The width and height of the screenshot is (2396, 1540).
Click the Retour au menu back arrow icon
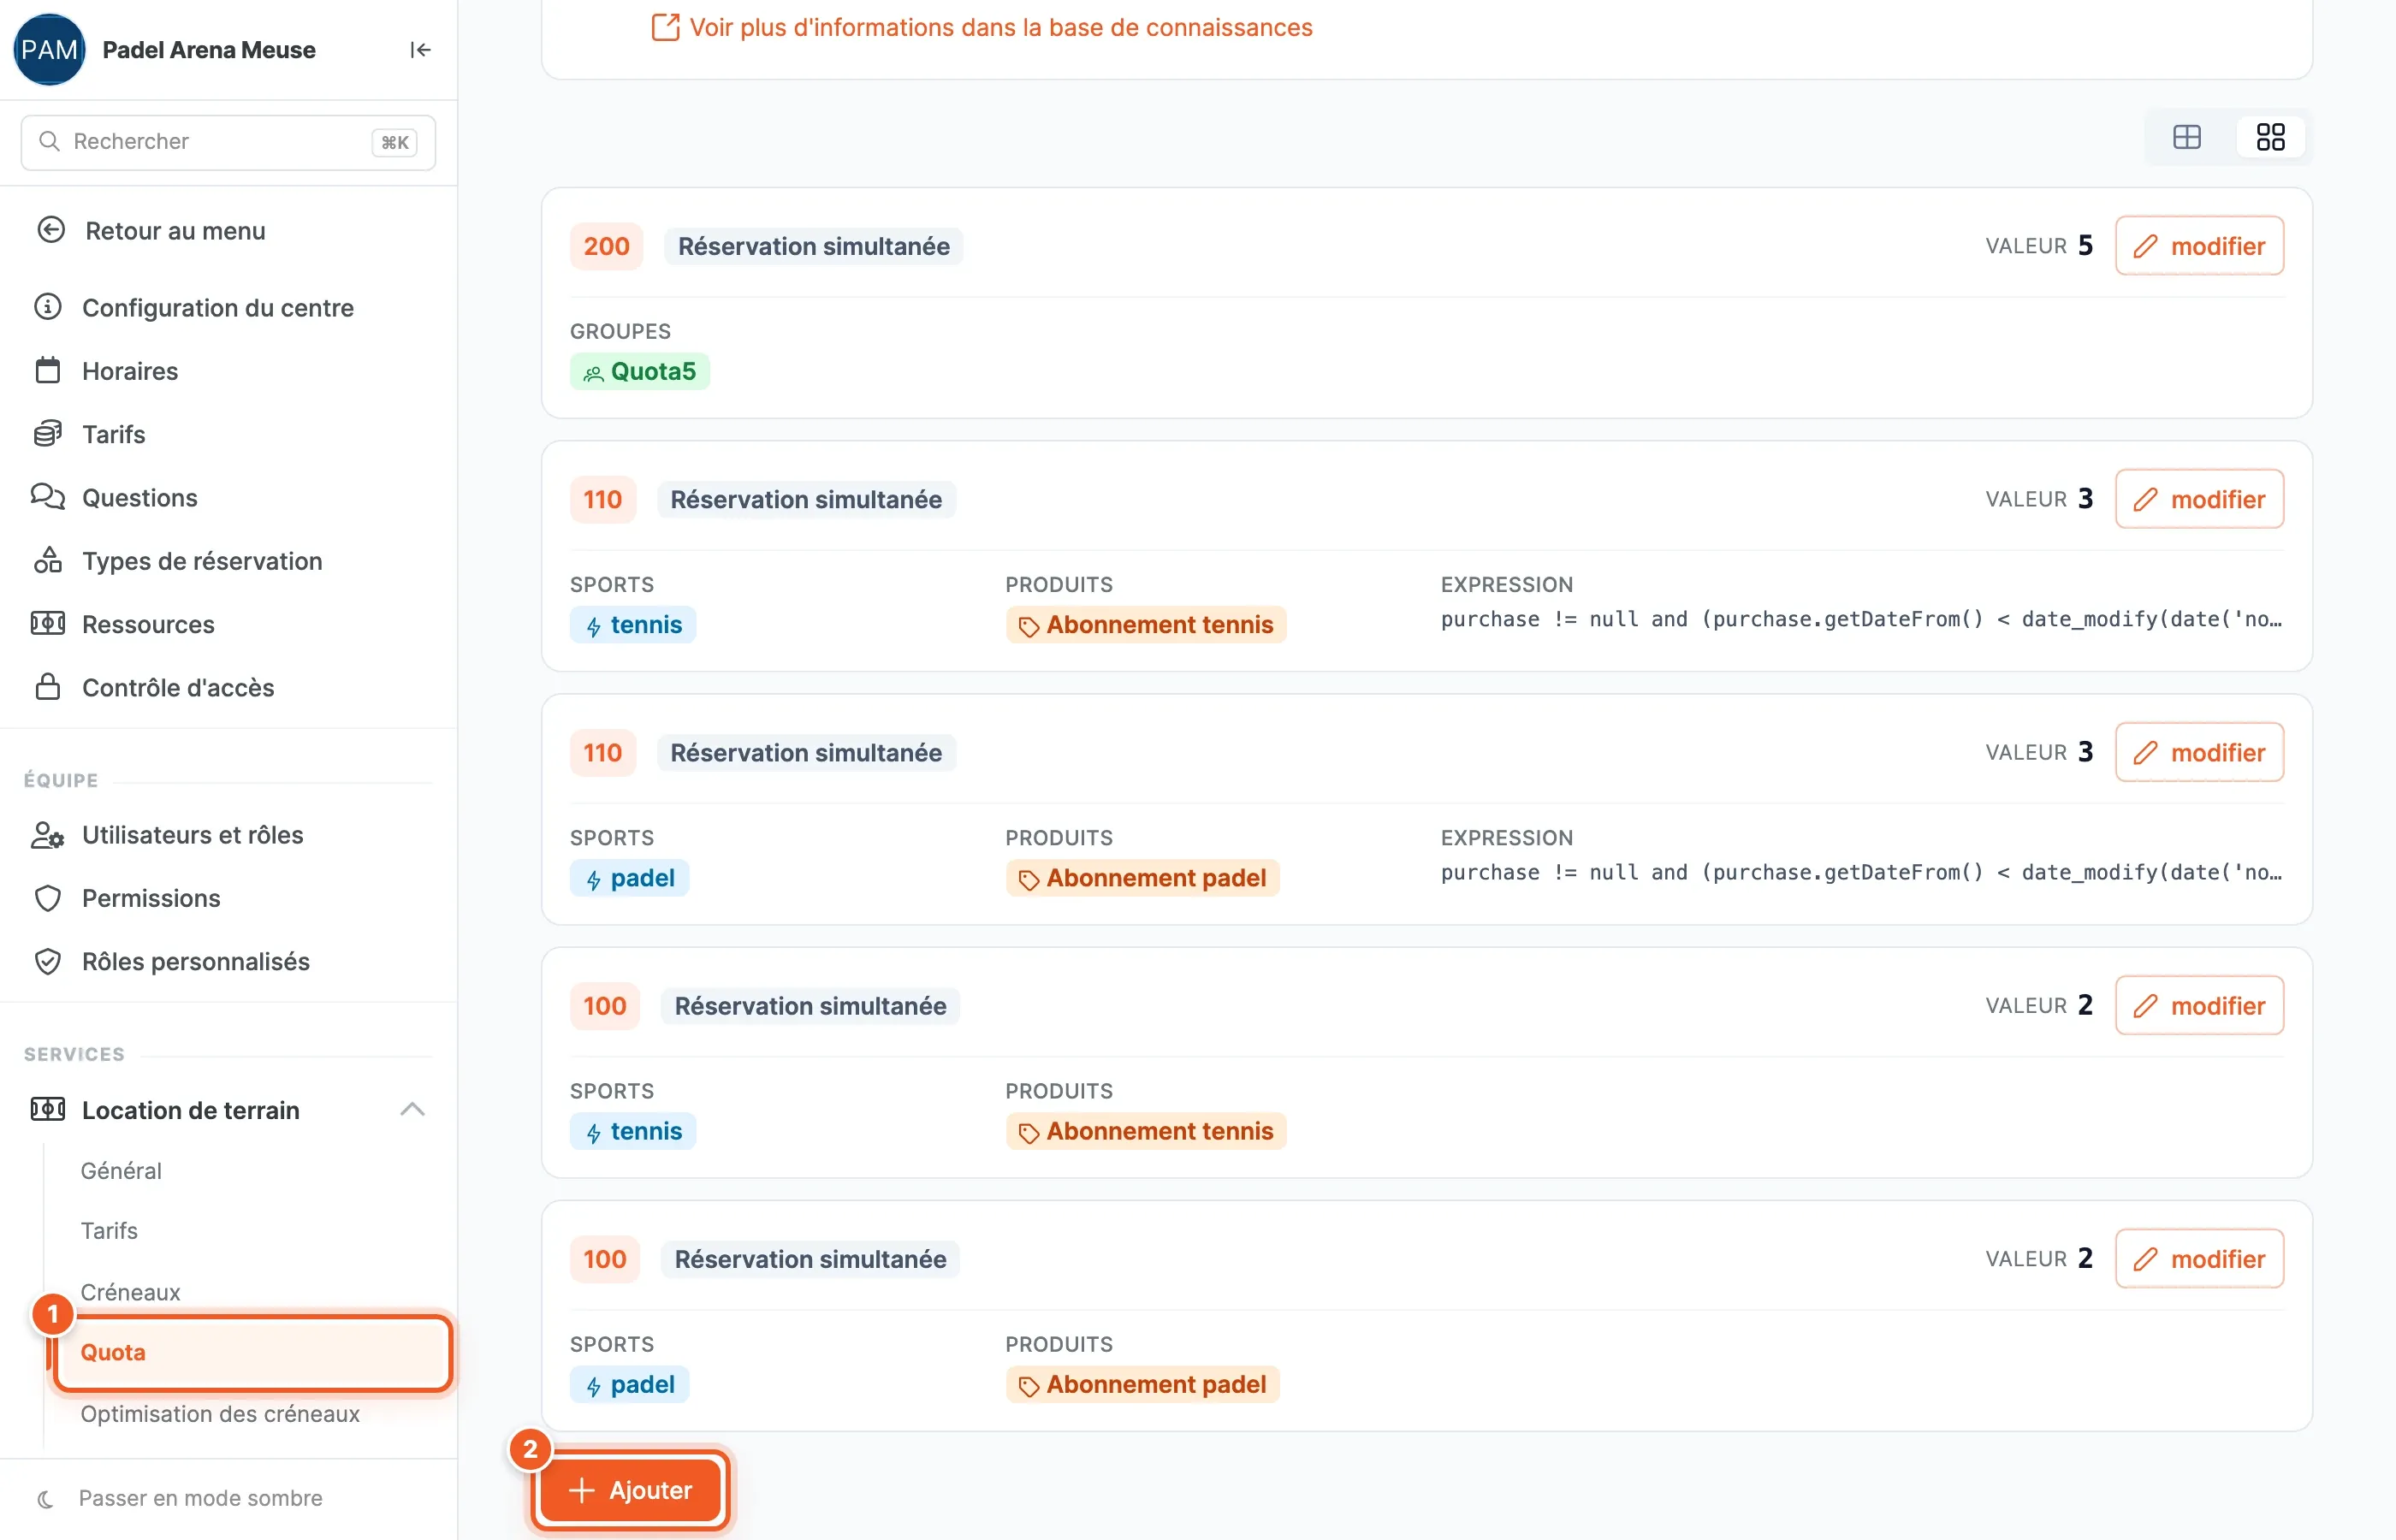point(51,230)
